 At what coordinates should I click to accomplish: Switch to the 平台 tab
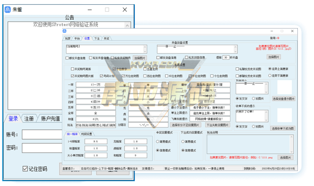77,38
